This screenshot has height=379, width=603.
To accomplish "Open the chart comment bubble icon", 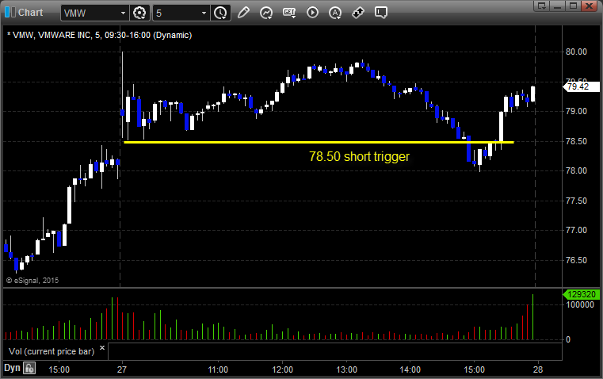I will [381, 13].
